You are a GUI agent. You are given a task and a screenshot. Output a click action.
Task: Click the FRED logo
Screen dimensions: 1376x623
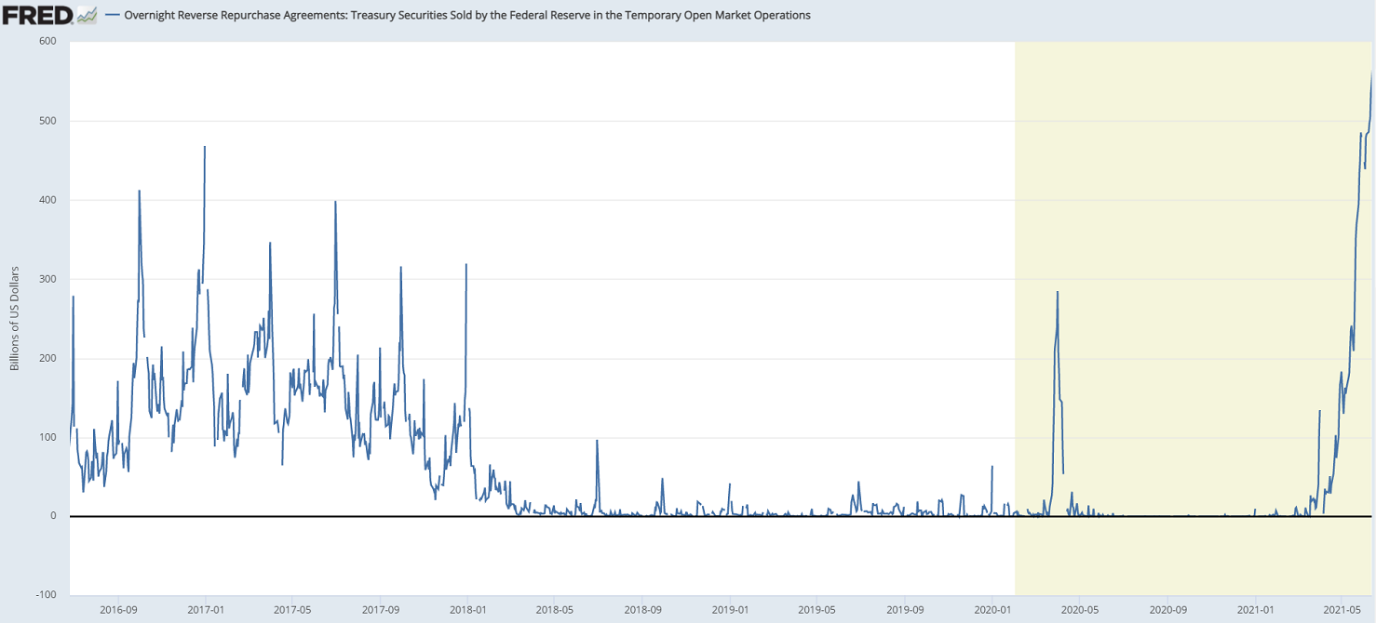(x=37, y=15)
